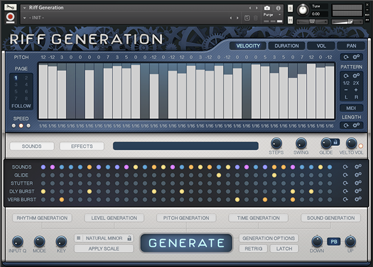The width and height of the screenshot is (373, 267).
Task: Click the GENERATE button
Action: [186, 243]
